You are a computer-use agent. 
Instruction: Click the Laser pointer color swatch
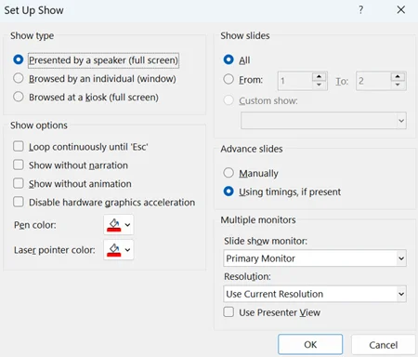point(113,250)
